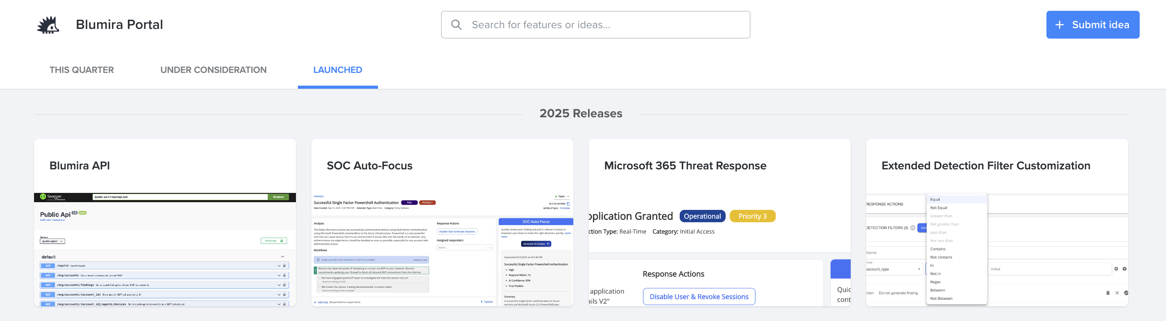Select the LAUNCHED tab
This screenshot has width=1166, height=321.
click(338, 70)
